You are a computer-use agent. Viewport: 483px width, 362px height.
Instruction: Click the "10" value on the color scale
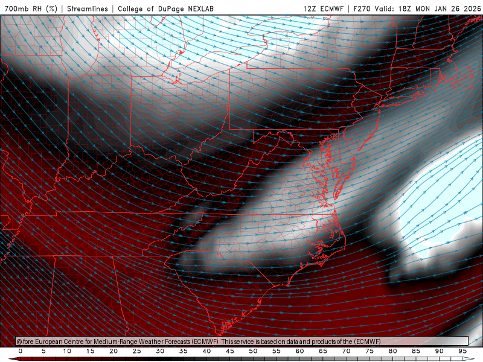pyautogui.click(x=67, y=351)
